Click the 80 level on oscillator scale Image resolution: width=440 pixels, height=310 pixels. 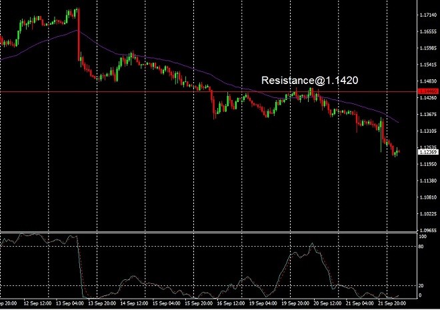421,247
